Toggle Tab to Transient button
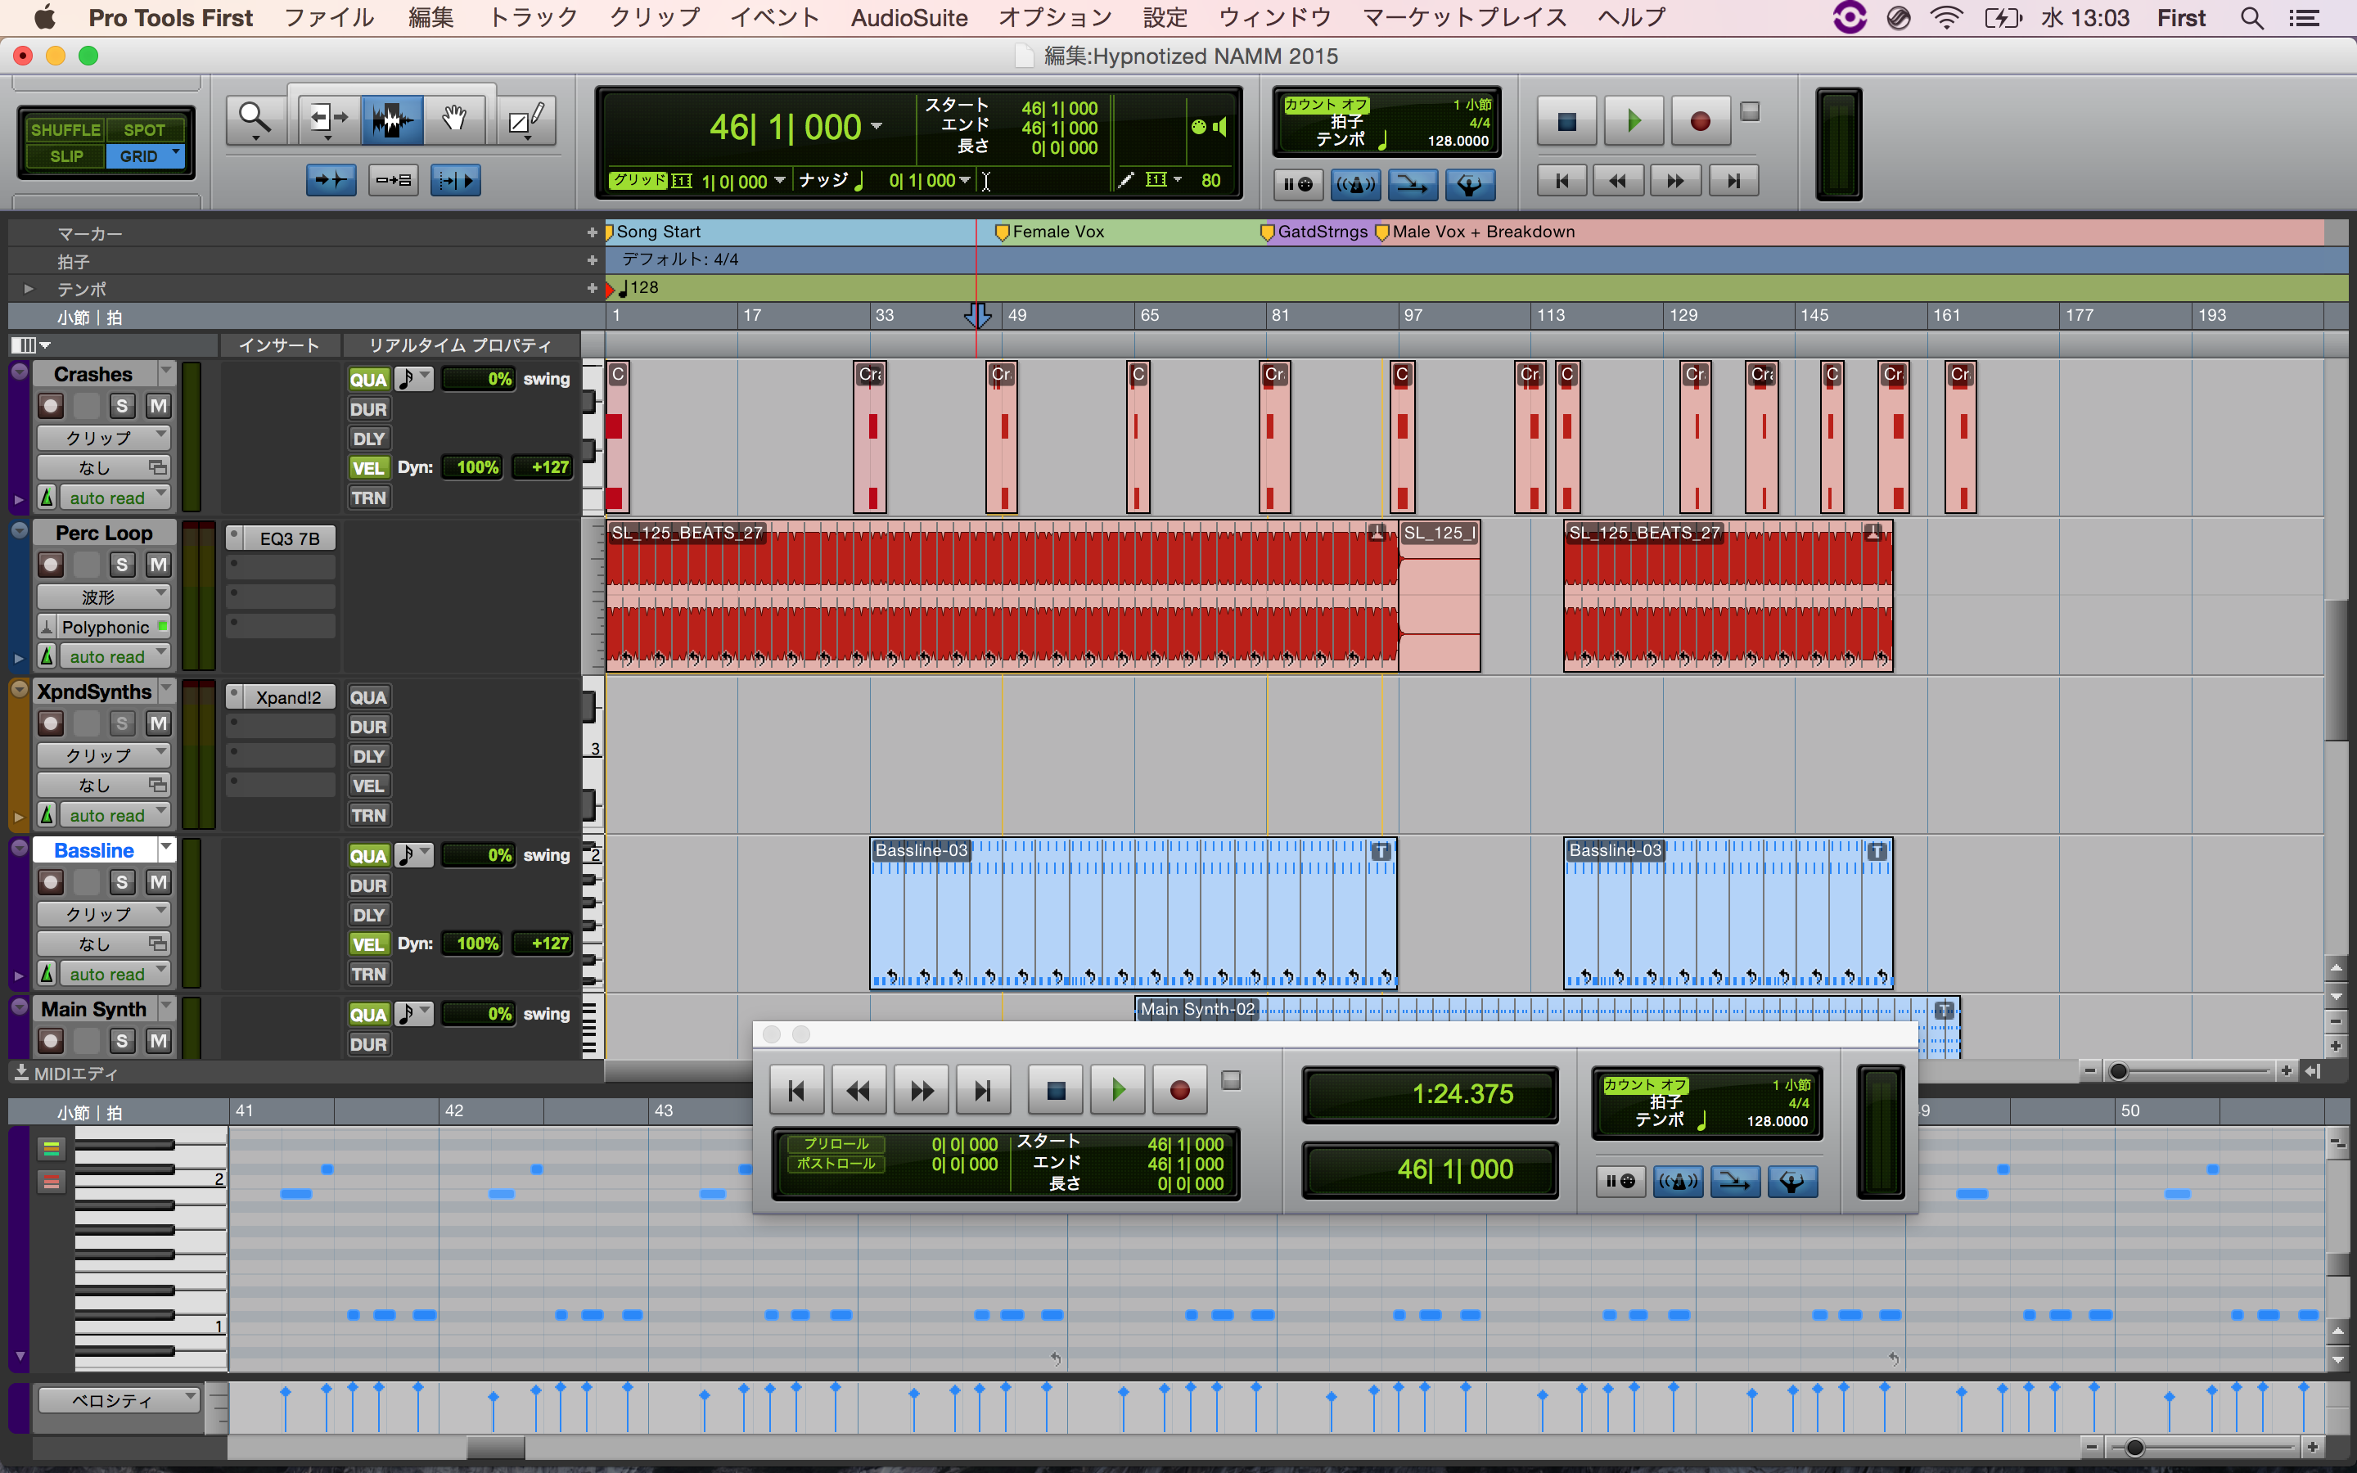Screen dimensions: 2357x1473 331,180
